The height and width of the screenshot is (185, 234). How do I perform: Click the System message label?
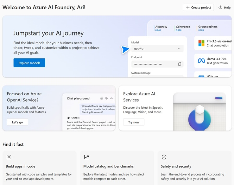[141, 73]
